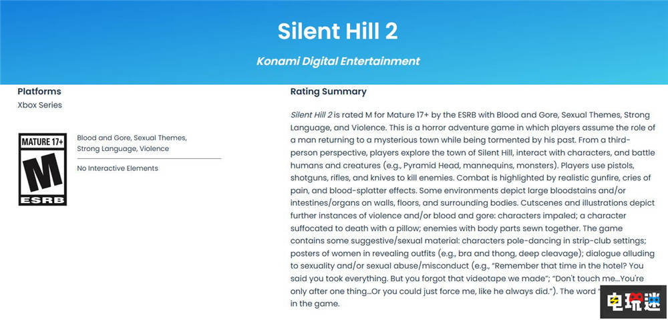Click the MATURE 17+ label on the badge
The width and height of the screenshot is (668, 320).
[42, 142]
